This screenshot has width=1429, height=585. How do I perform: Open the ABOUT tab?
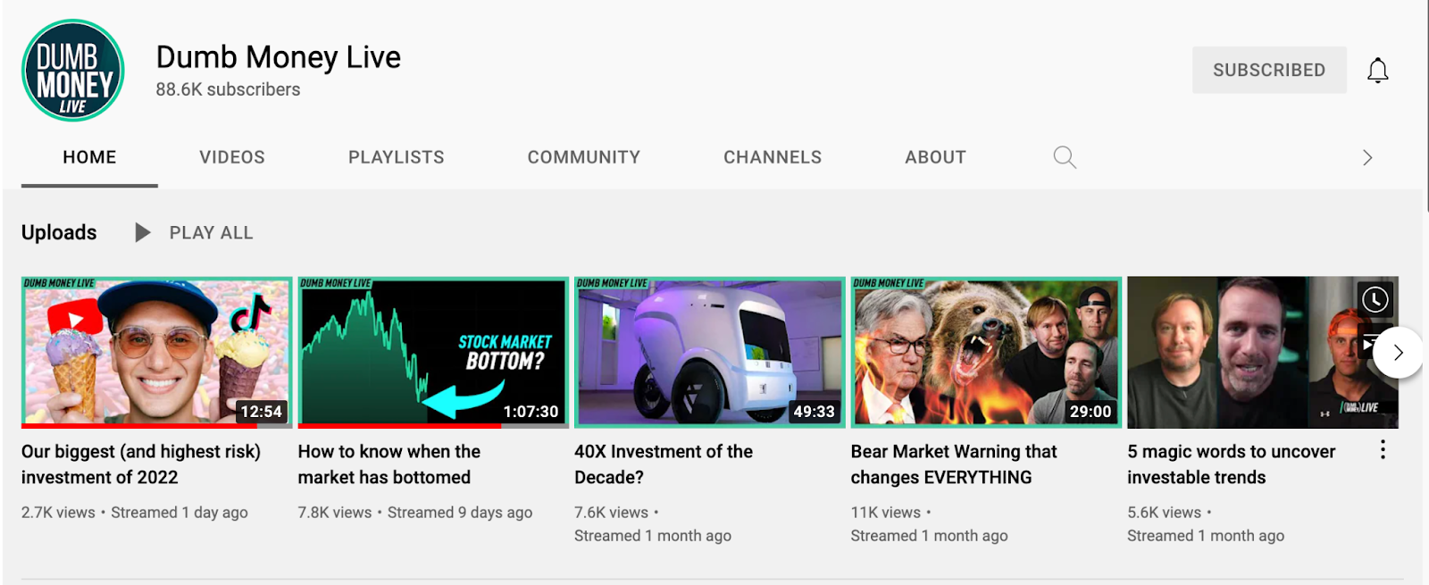point(935,157)
